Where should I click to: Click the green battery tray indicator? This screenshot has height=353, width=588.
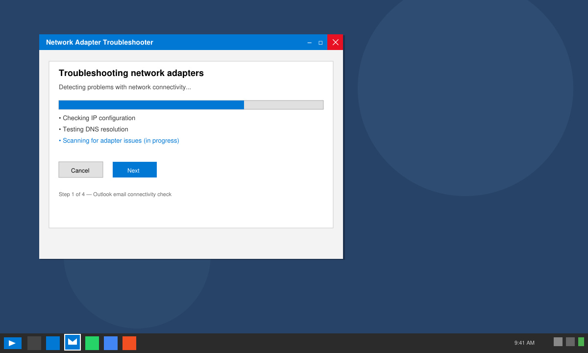(x=581, y=342)
